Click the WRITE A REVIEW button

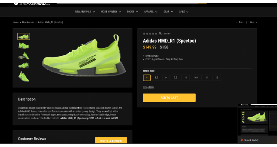[x=111, y=140]
